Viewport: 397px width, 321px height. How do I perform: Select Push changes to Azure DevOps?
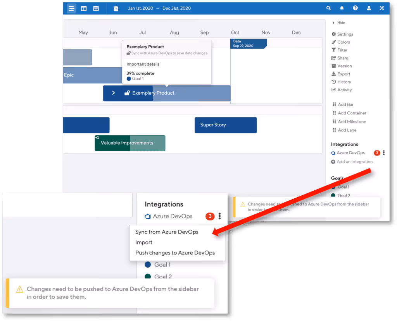(175, 253)
